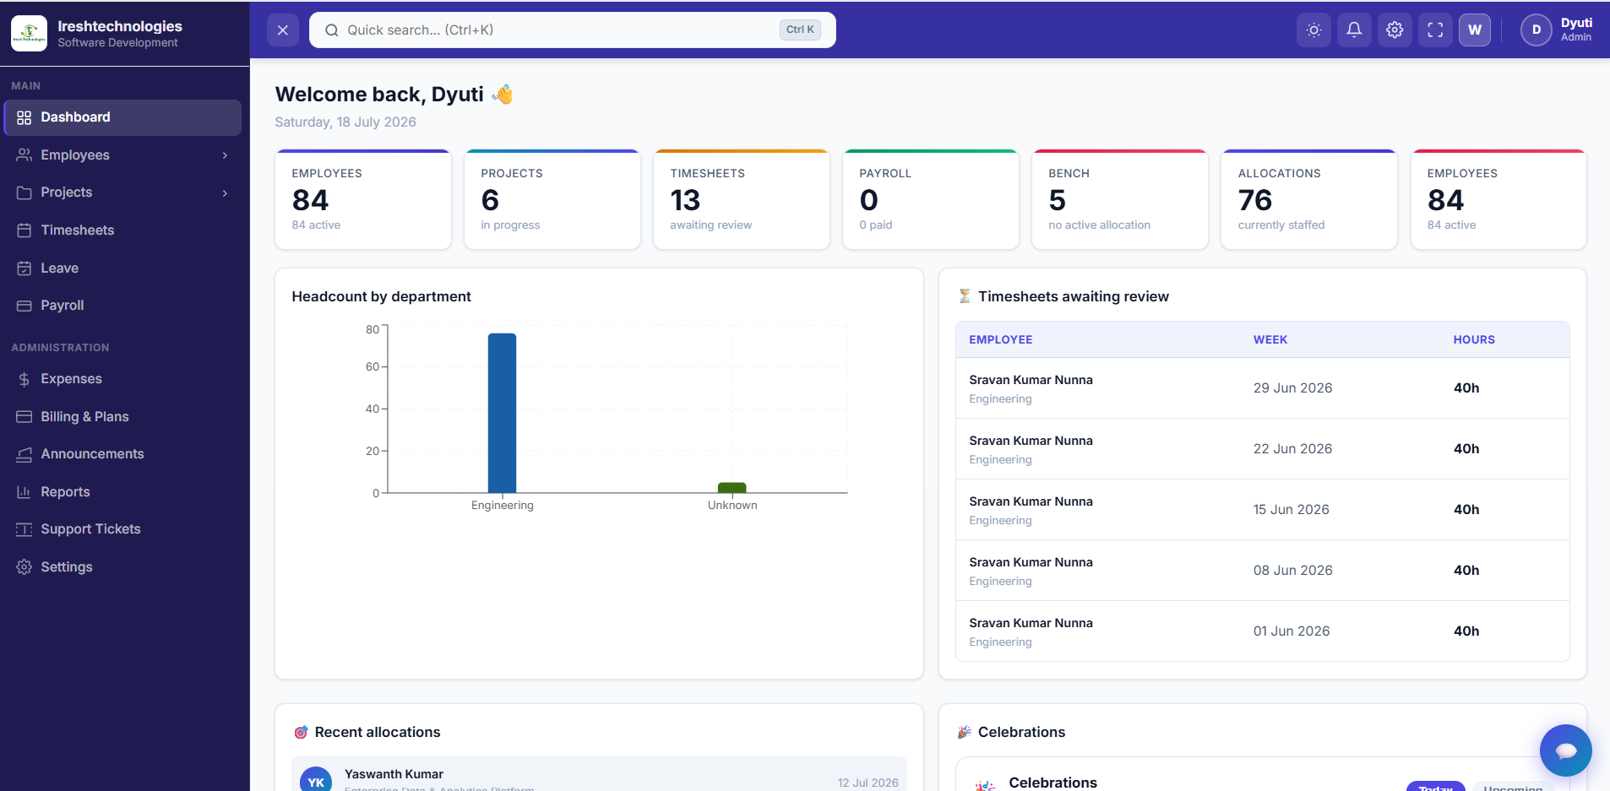
Task: Toggle fullscreen mode icon
Action: click(1435, 30)
